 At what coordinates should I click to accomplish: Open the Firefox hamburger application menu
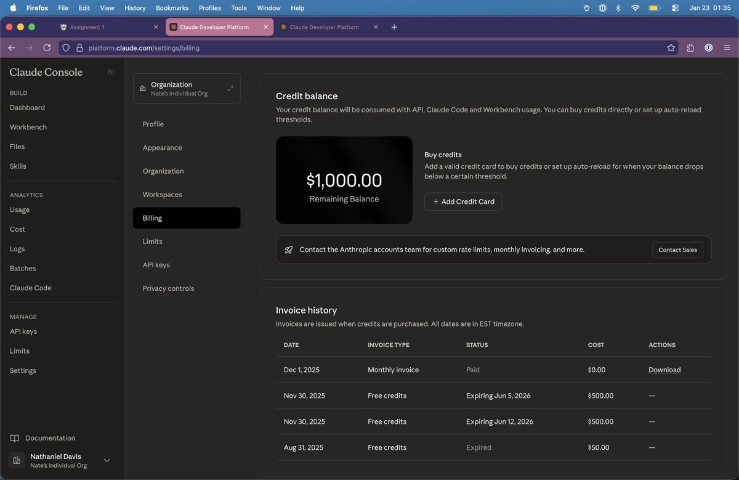pyautogui.click(x=727, y=47)
